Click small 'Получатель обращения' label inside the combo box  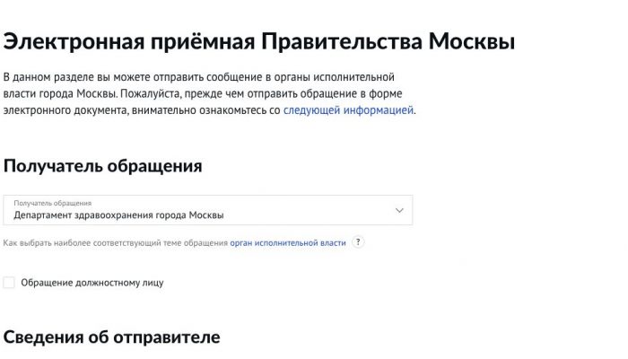[x=52, y=203]
